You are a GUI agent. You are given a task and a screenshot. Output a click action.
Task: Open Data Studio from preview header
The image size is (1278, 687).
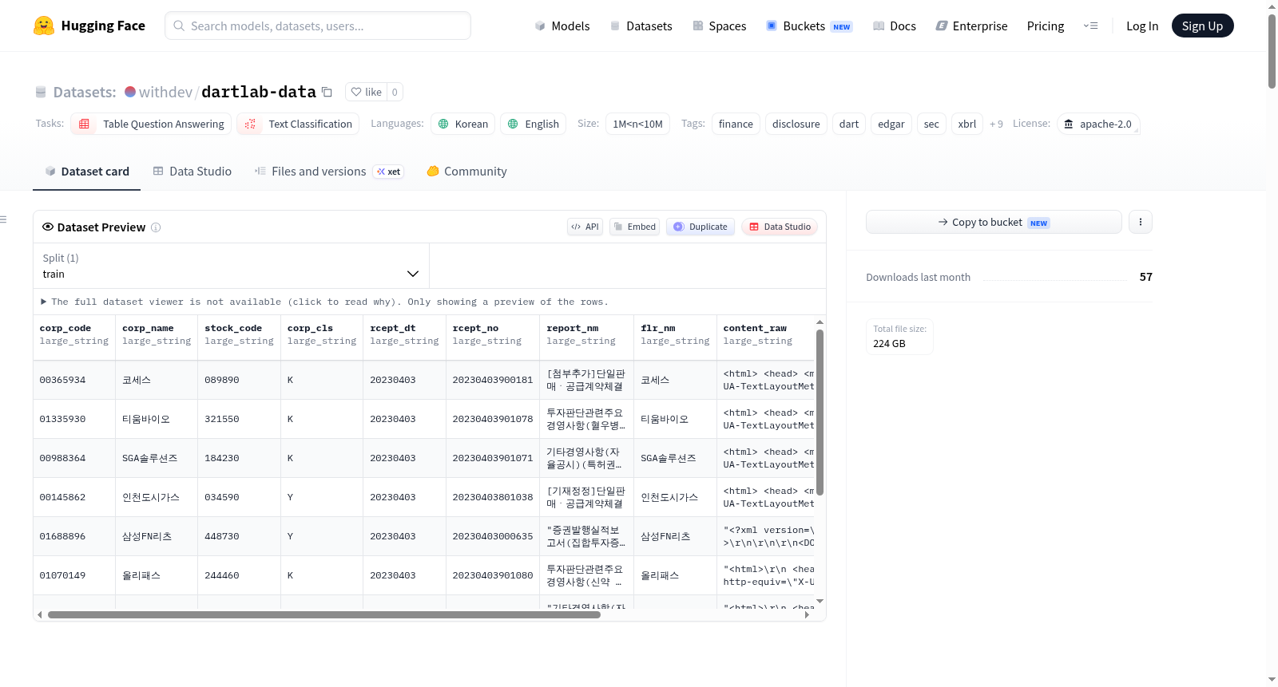(780, 227)
